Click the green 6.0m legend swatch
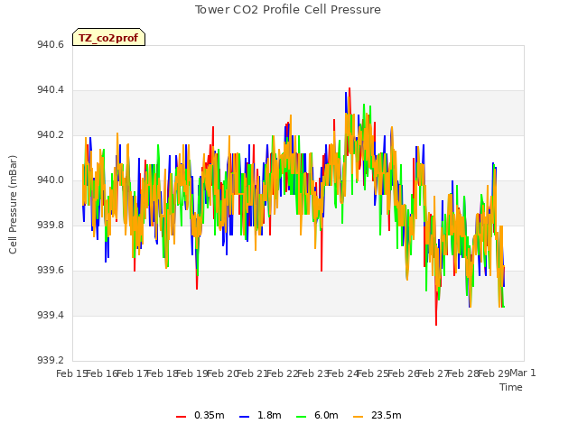Screen dimensions: 578x433 [301, 417]
